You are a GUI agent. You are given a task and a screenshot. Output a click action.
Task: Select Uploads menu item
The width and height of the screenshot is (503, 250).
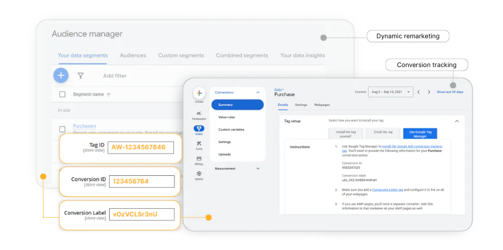224,154
